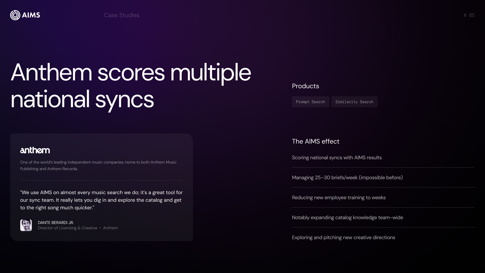The width and height of the screenshot is (485, 273).
Task: Select the Similarity Search product tag
Action: pos(354,102)
